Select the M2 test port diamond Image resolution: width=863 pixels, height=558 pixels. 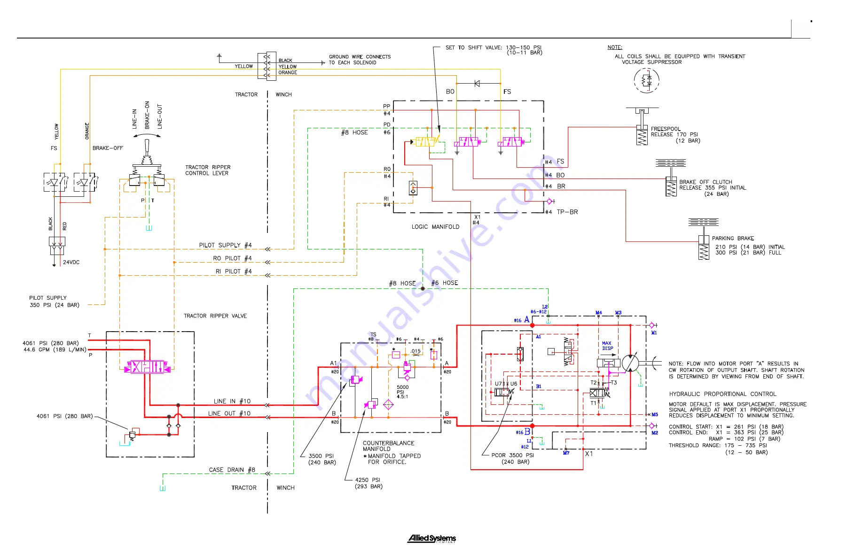(652, 426)
